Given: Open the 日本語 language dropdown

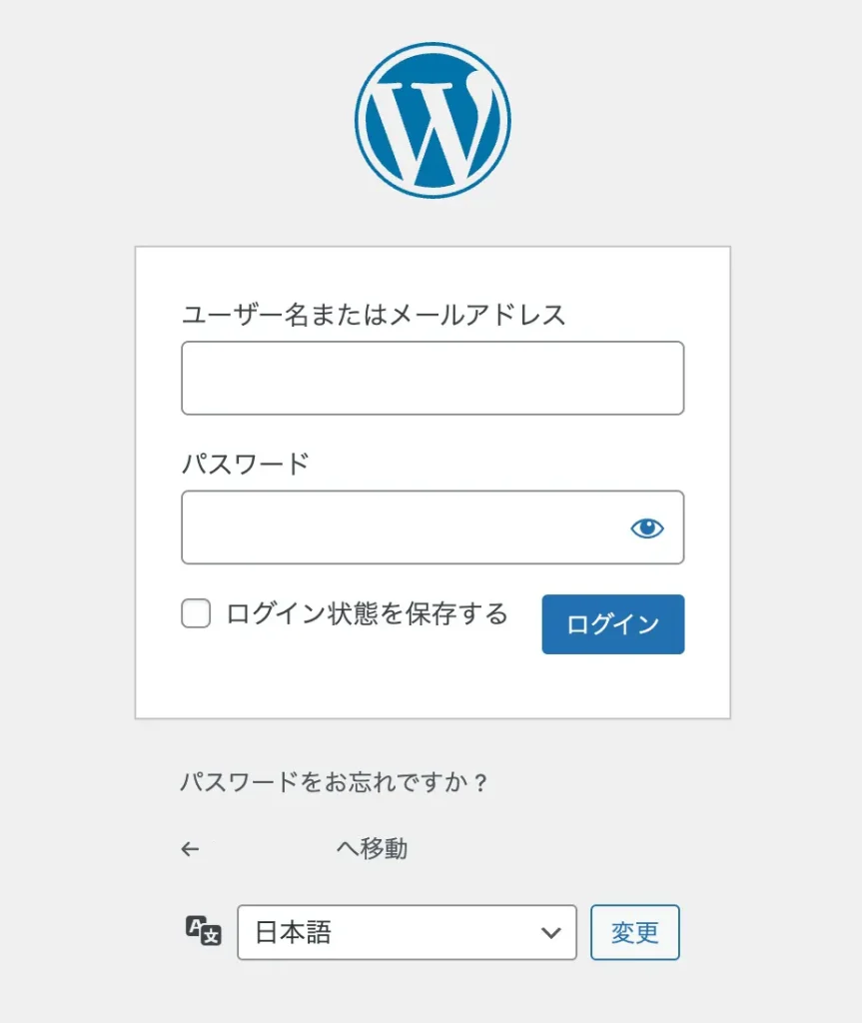Looking at the screenshot, I should [x=407, y=932].
